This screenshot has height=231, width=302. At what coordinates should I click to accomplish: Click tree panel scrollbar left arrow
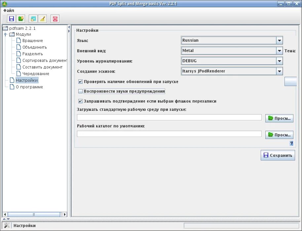point(5,214)
